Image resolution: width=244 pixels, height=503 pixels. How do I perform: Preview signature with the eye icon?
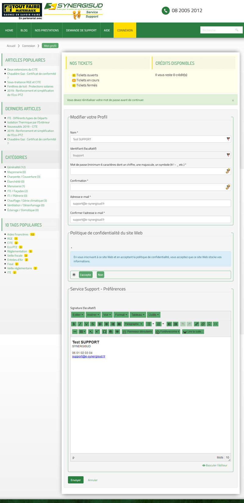(x=117, y=332)
